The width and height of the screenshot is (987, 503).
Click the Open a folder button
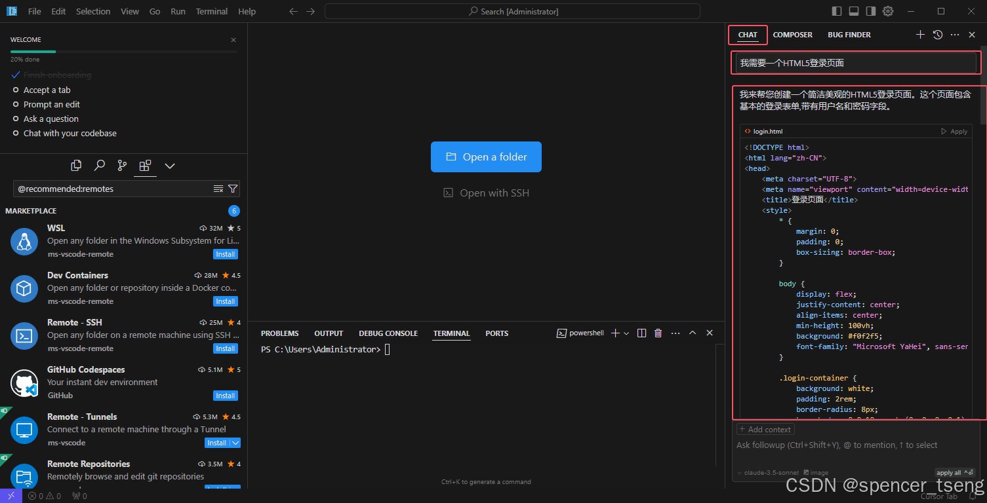pyautogui.click(x=486, y=157)
